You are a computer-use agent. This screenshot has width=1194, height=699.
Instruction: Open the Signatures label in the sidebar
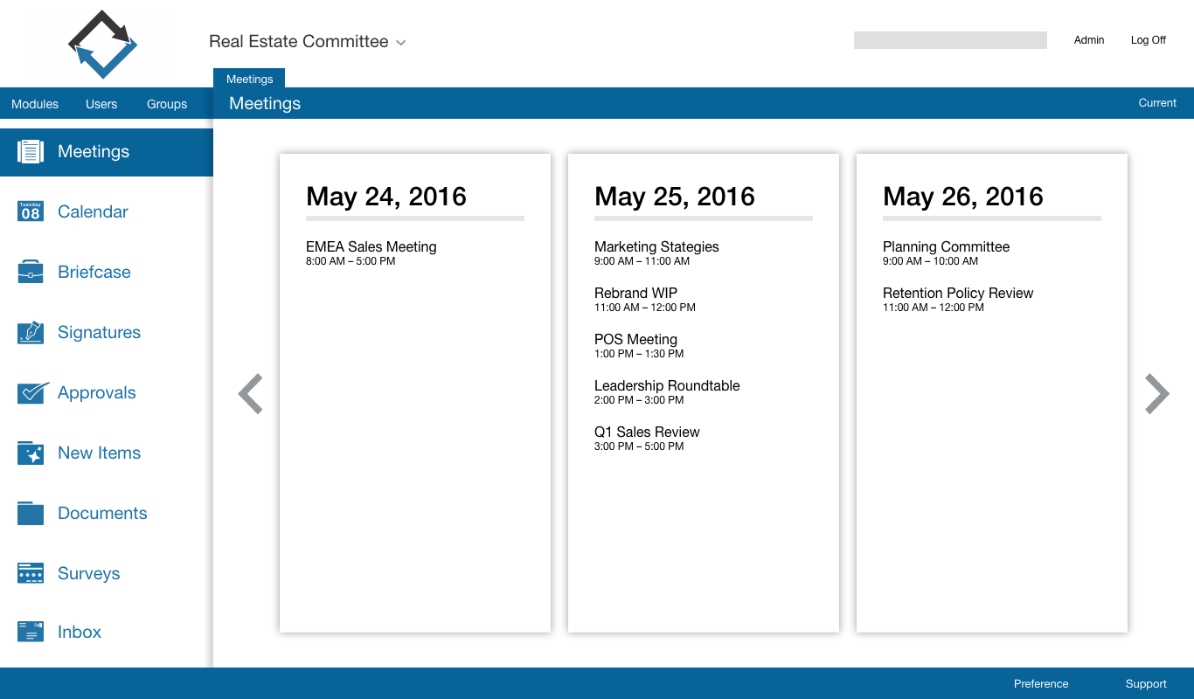(99, 332)
